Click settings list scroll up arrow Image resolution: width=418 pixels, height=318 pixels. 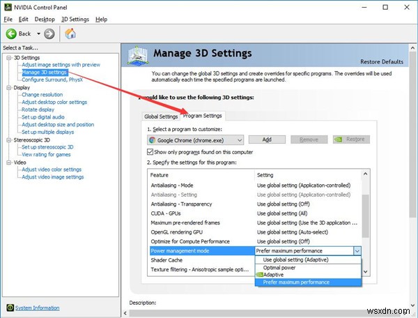click(366, 174)
